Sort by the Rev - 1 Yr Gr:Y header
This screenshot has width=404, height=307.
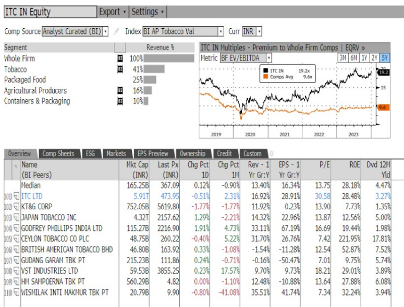255,170
